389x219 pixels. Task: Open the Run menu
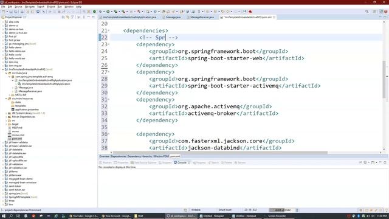60,7
